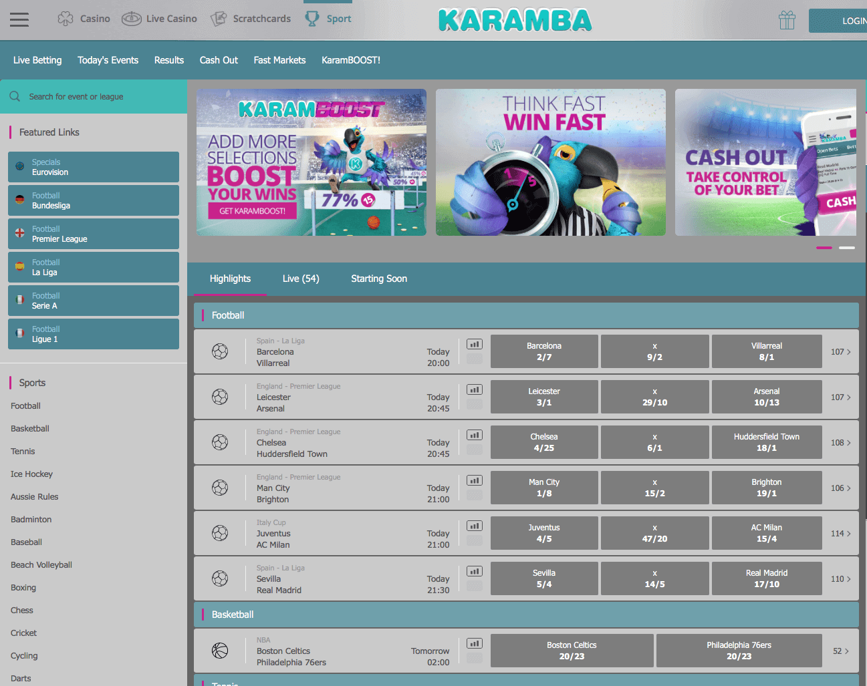Click the Casino clover icon
The image size is (867, 686).
tap(66, 19)
